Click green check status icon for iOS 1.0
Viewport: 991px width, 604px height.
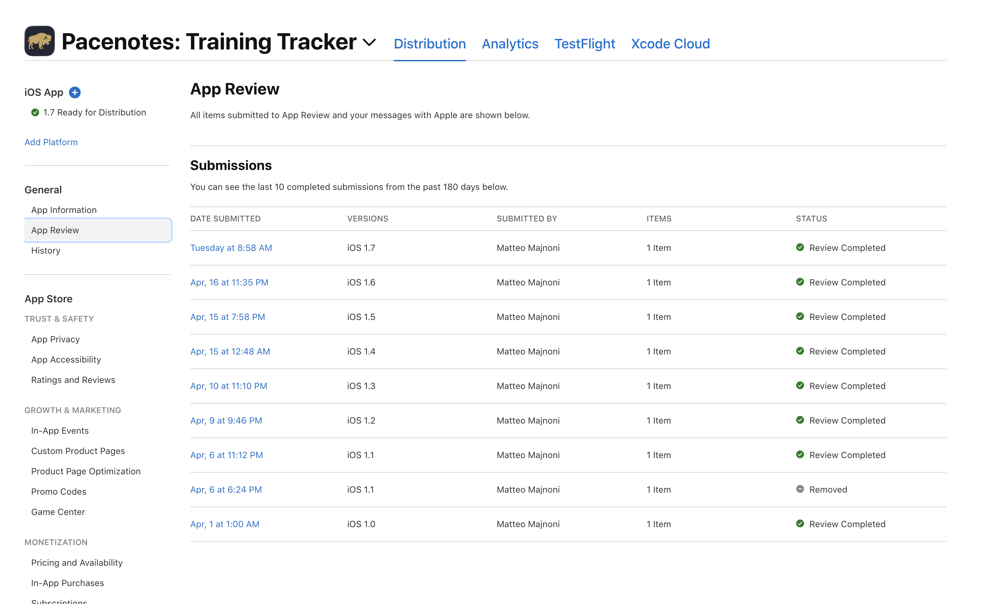(x=800, y=523)
